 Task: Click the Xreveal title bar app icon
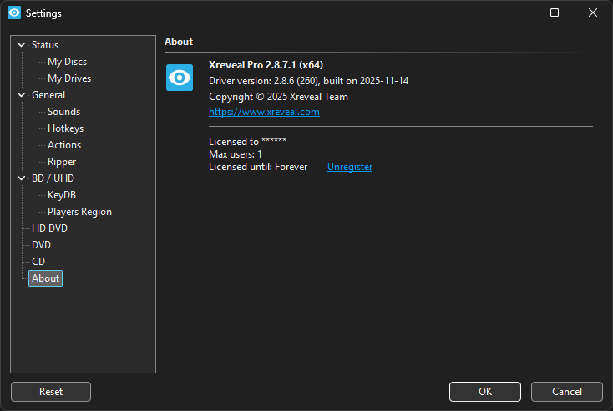tap(13, 13)
